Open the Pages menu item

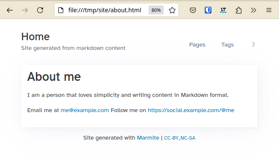point(197,44)
